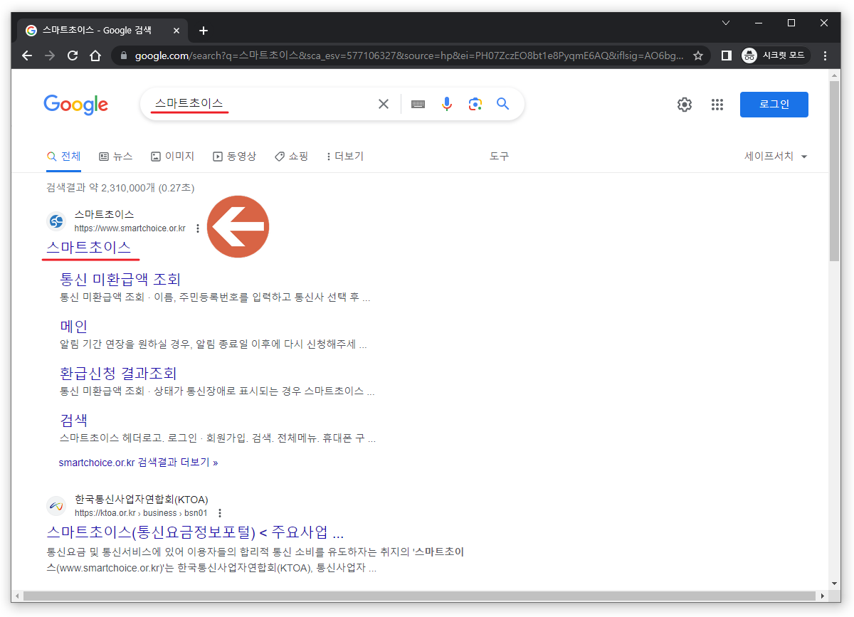Switch to the 이미지 tab
The width and height of the screenshot is (854, 617).
click(172, 157)
